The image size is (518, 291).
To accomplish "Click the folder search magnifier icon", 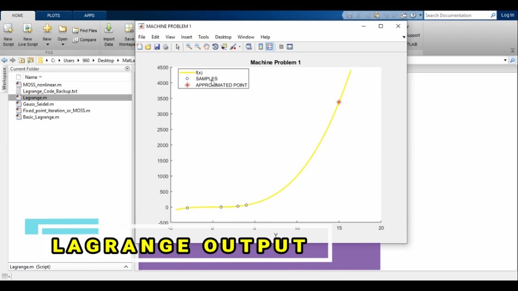I will [x=512, y=60].
